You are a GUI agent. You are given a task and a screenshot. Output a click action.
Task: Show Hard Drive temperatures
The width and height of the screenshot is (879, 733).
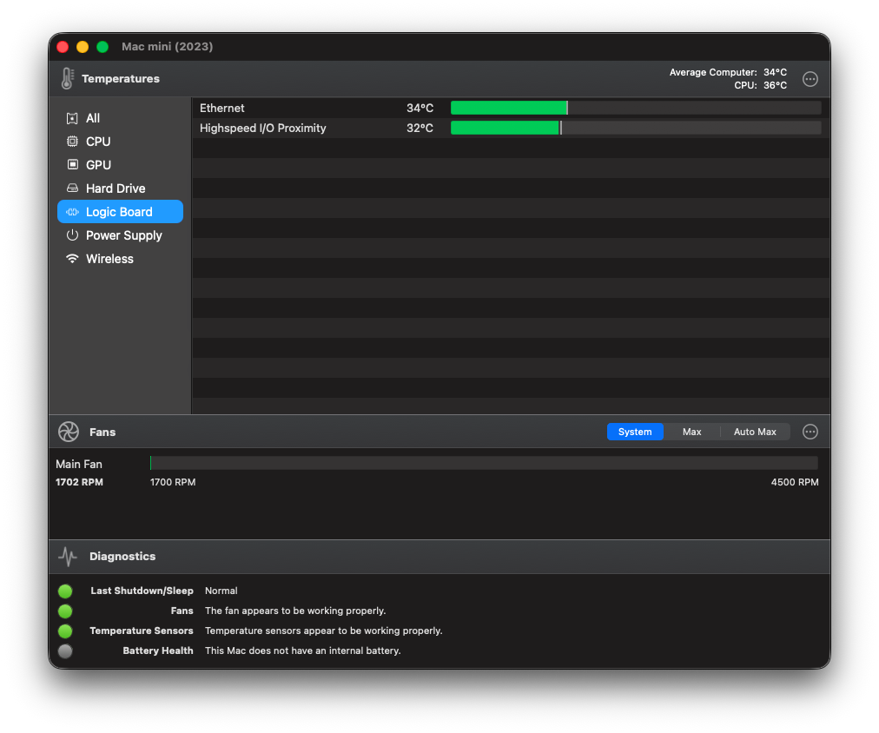click(120, 188)
